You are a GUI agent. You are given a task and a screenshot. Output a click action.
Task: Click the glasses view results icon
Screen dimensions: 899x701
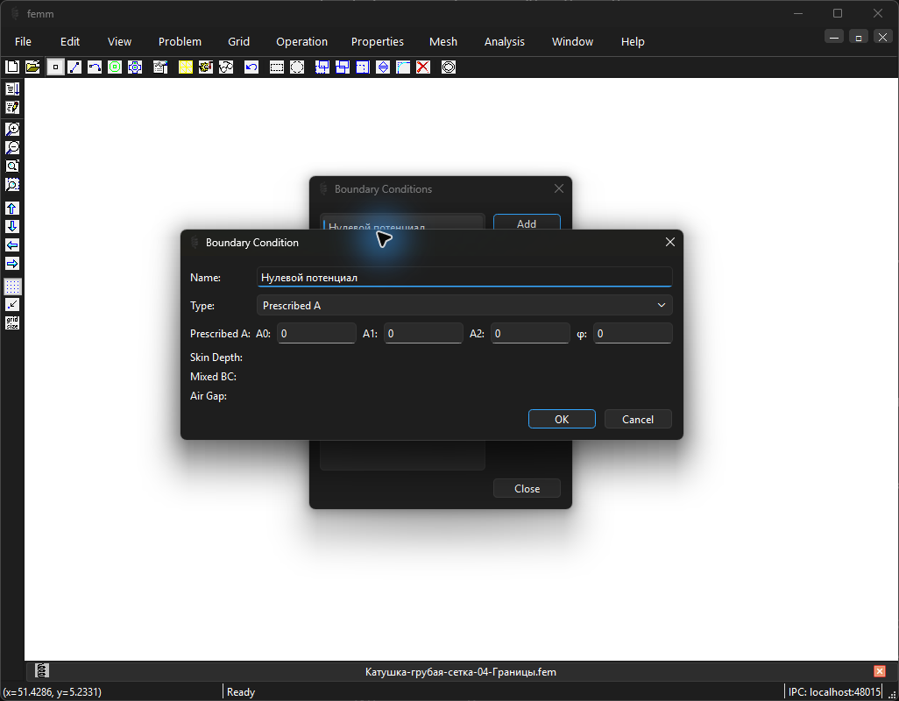[x=226, y=67]
